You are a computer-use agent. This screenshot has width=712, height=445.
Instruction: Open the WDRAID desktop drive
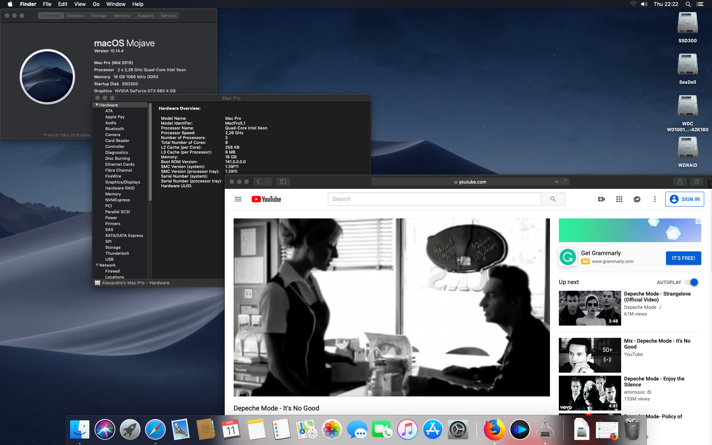click(x=688, y=152)
